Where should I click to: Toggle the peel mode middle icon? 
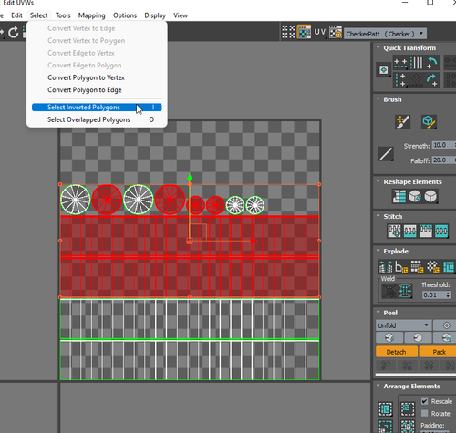[x=418, y=337]
